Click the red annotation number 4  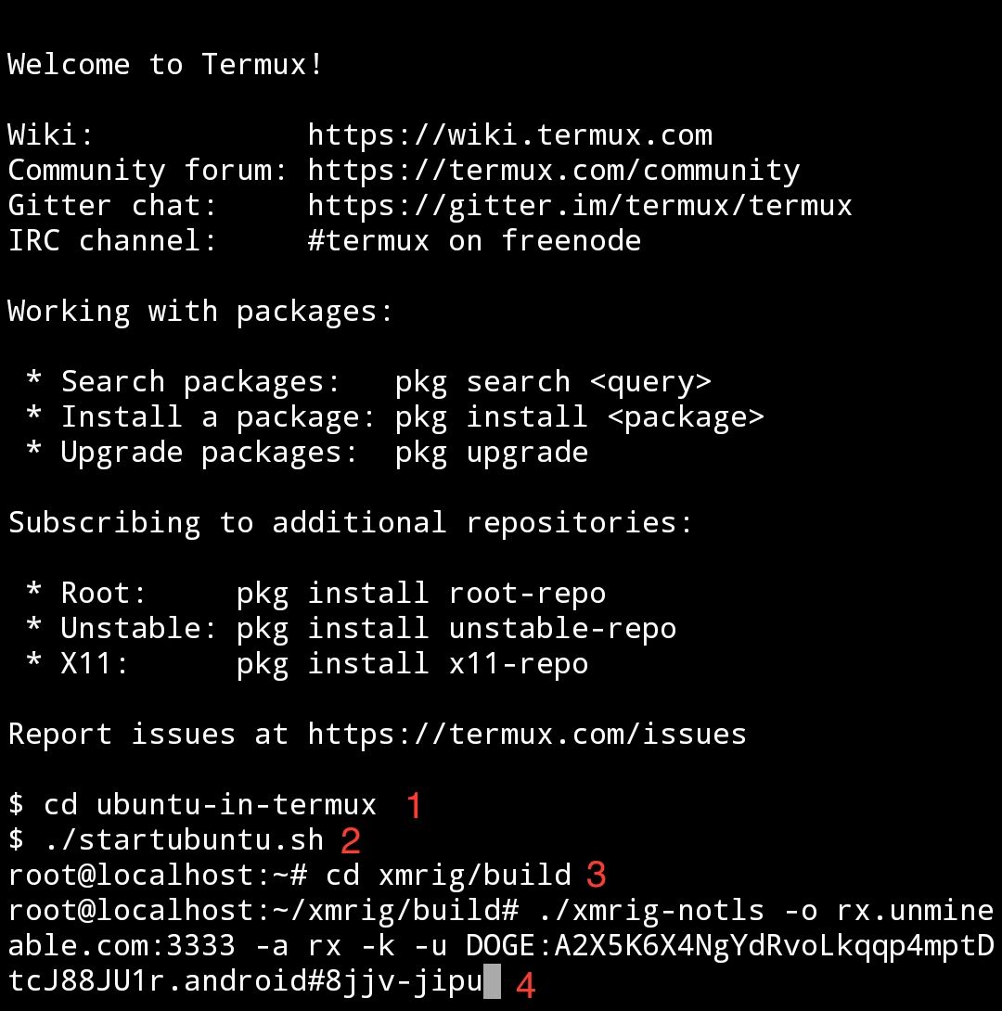coord(525,985)
